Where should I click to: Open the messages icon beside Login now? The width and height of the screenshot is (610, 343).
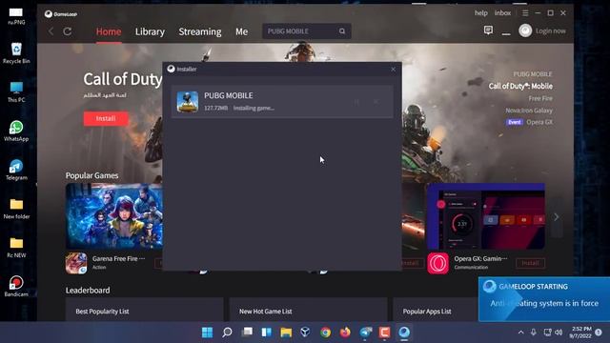(x=488, y=30)
